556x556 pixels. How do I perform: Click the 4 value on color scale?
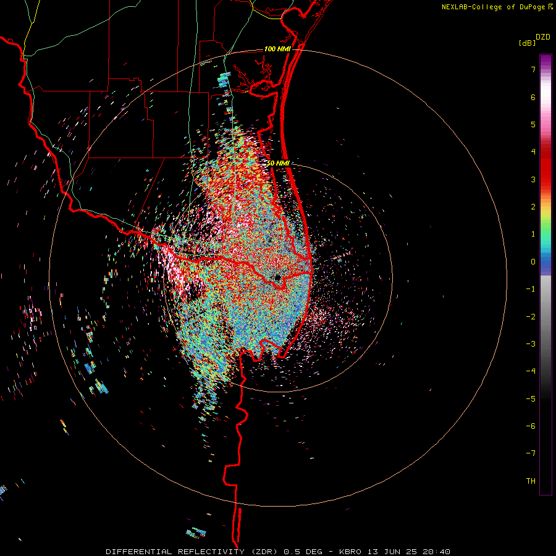(533, 152)
